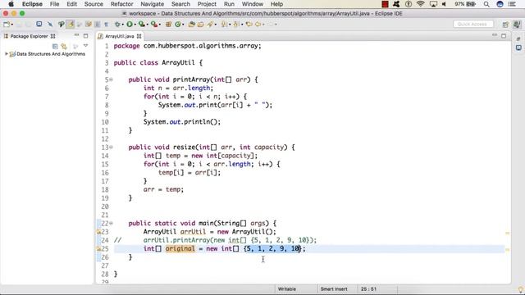This screenshot has height=295, width=525.
Task: Click Collapse All in Package Explorer
Action: click(x=55, y=46)
